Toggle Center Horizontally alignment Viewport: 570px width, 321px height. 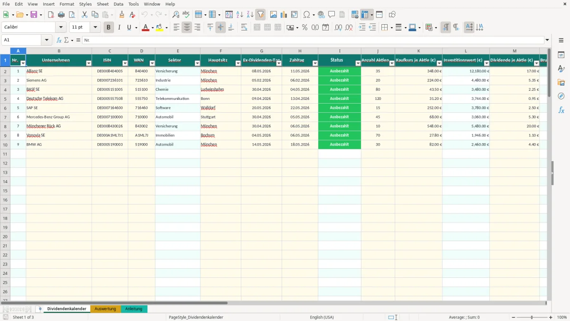point(187,28)
